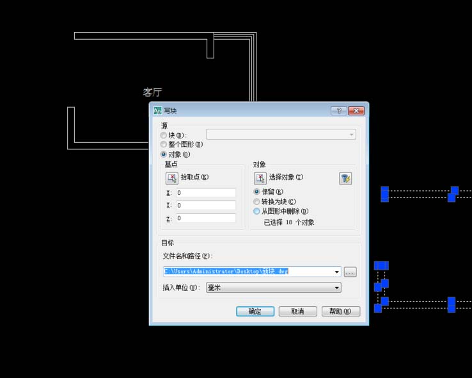Browse for file path with ellipsis button
Viewport: 472px width, 378px height.
350,272
